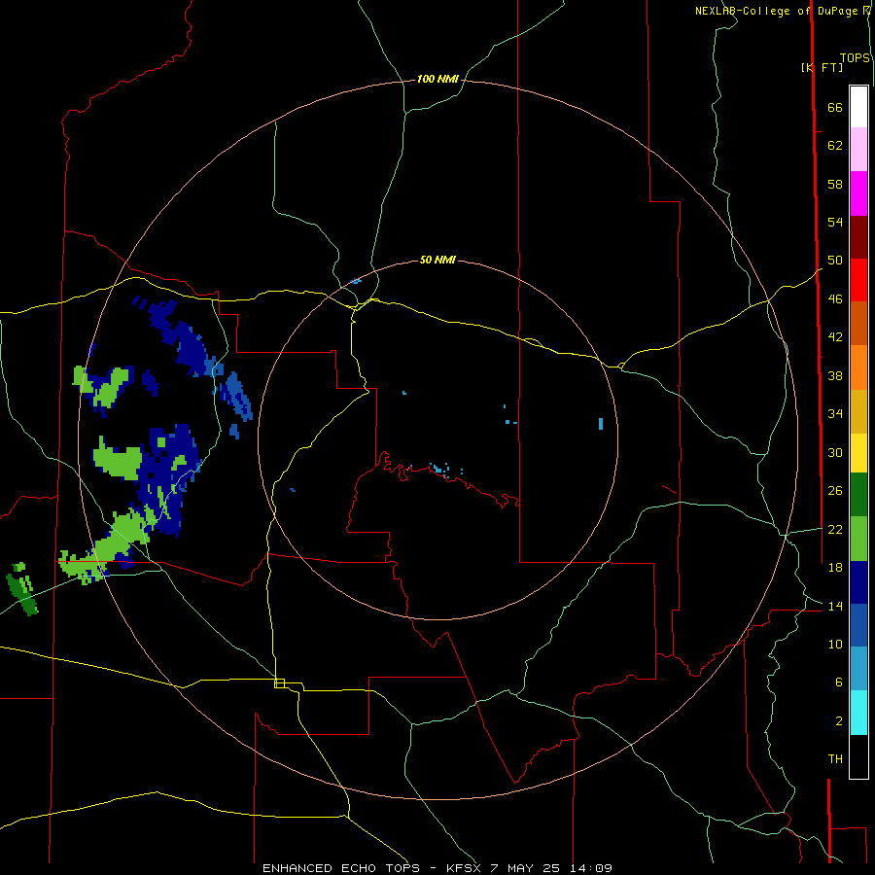Image resolution: width=875 pixels, height=875 pixels.
Task: Select the bright red 50 kft legend color
Action: [858, 280]
